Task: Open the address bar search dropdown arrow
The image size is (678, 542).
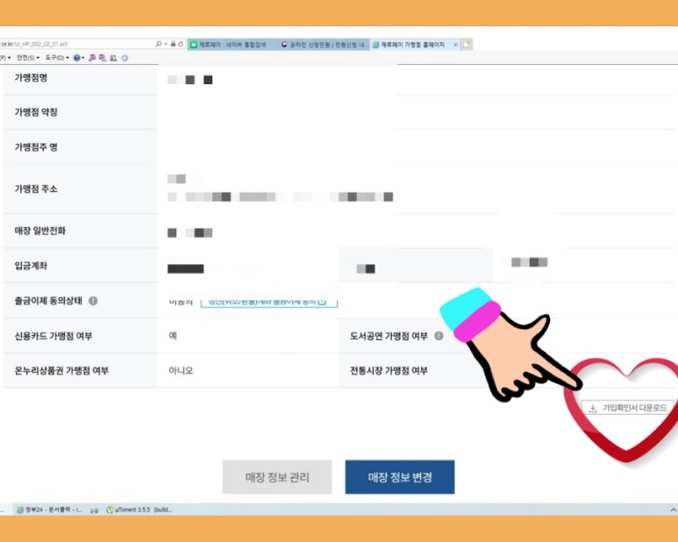Action: [x=166, y=44]
